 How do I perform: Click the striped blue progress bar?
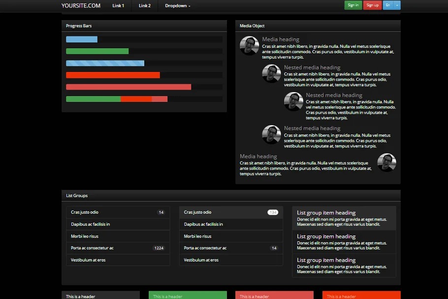(105, 63)
